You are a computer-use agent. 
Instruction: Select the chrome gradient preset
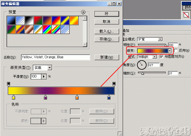tap(38, 29)
